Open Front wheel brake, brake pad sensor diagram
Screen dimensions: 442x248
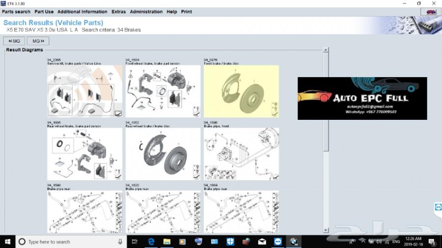[x=163, y=91]
